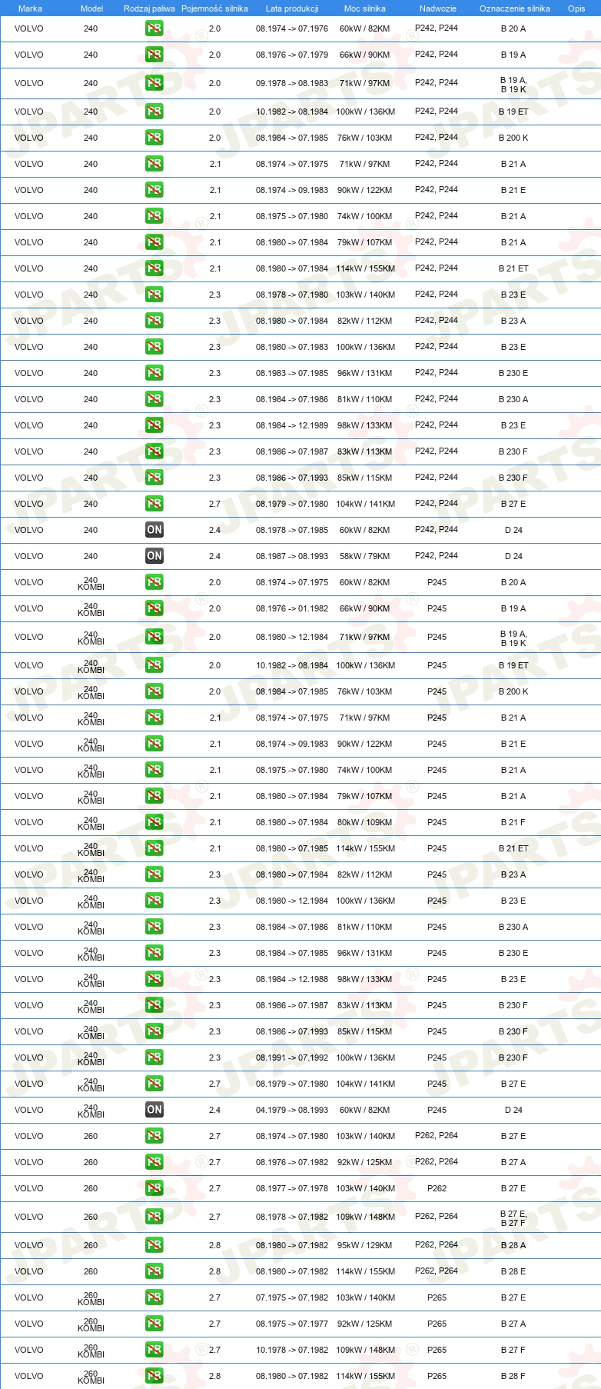The image size is (601, 1389).
Task: Click the 08.1987 -> 08.1993 date range
Action: click(292, 556)
